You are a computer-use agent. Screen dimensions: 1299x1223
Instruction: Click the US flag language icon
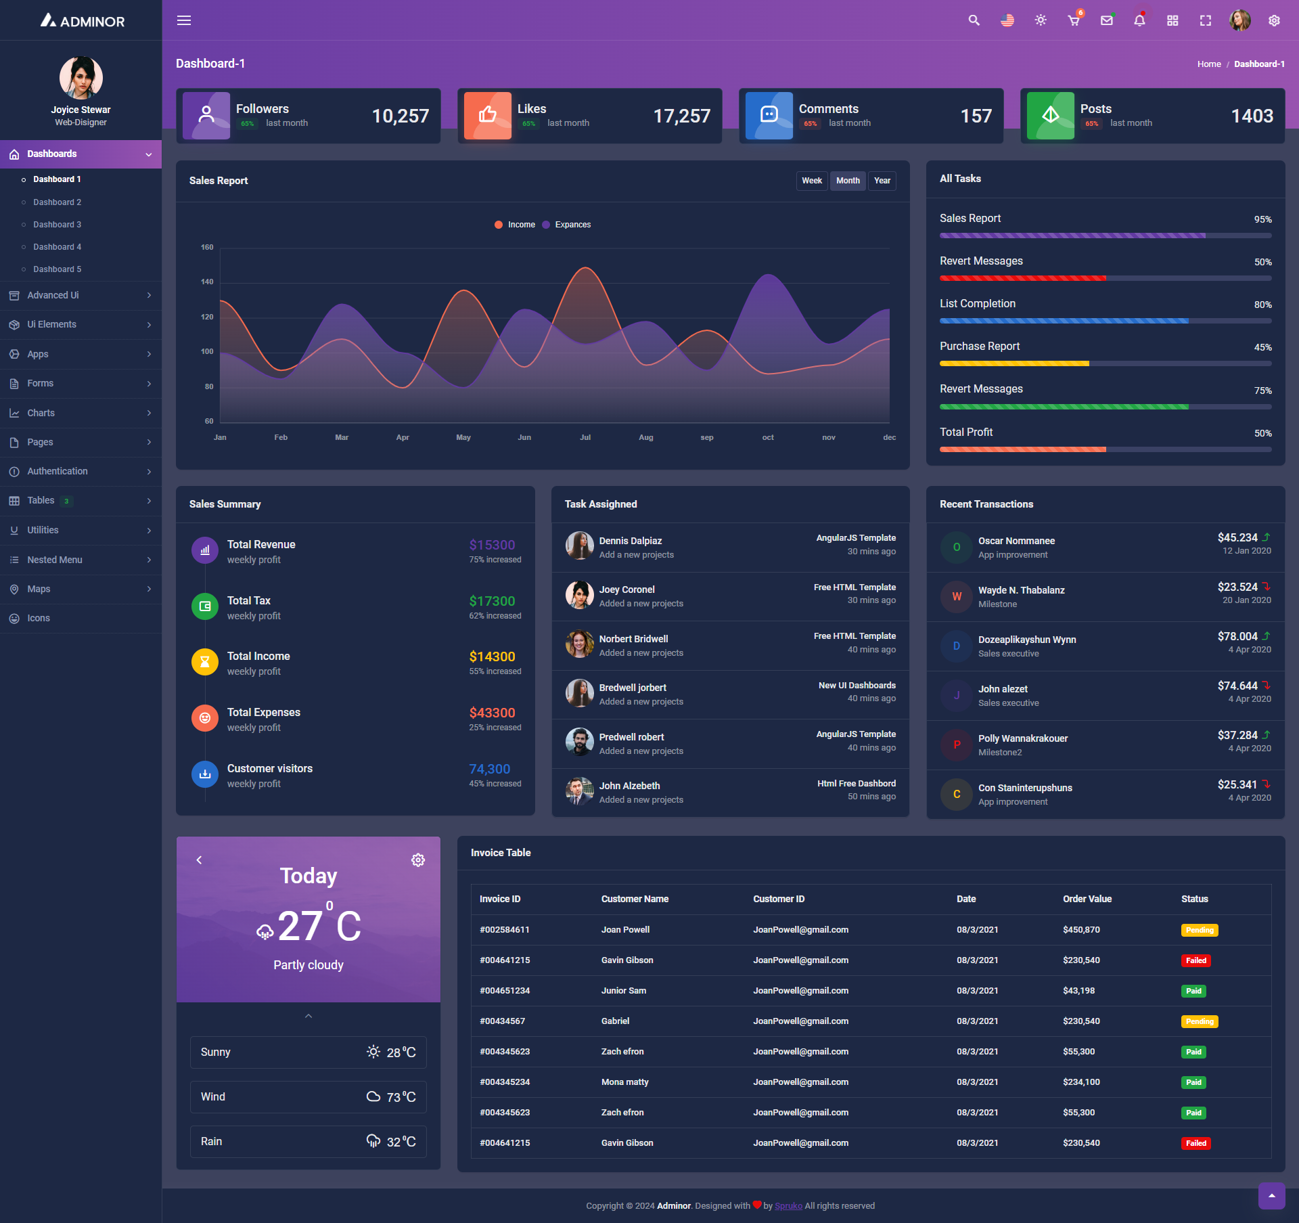pos(1007,20)
